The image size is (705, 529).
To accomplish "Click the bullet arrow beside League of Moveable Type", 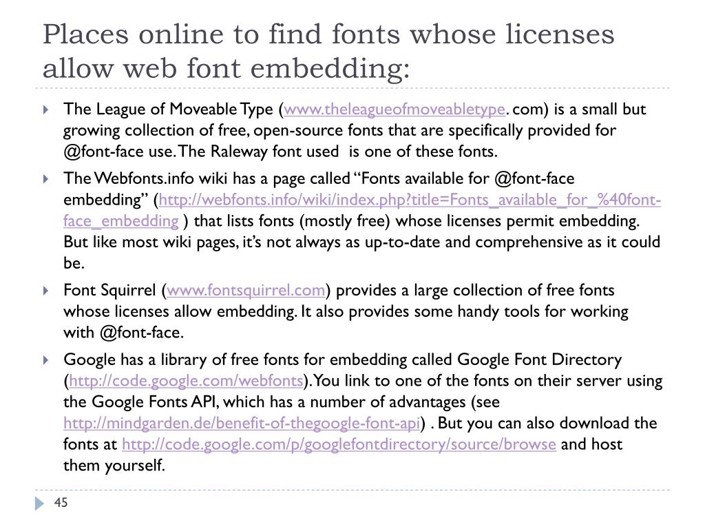I will point(45,110).
